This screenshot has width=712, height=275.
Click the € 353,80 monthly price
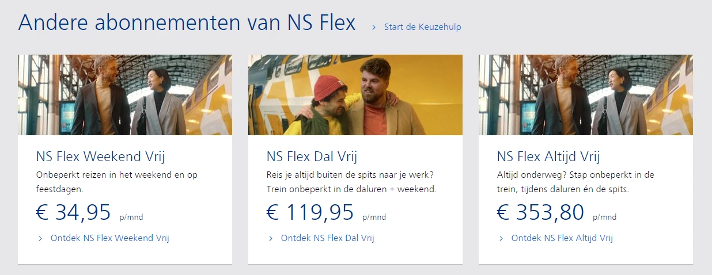click(540, 212)
